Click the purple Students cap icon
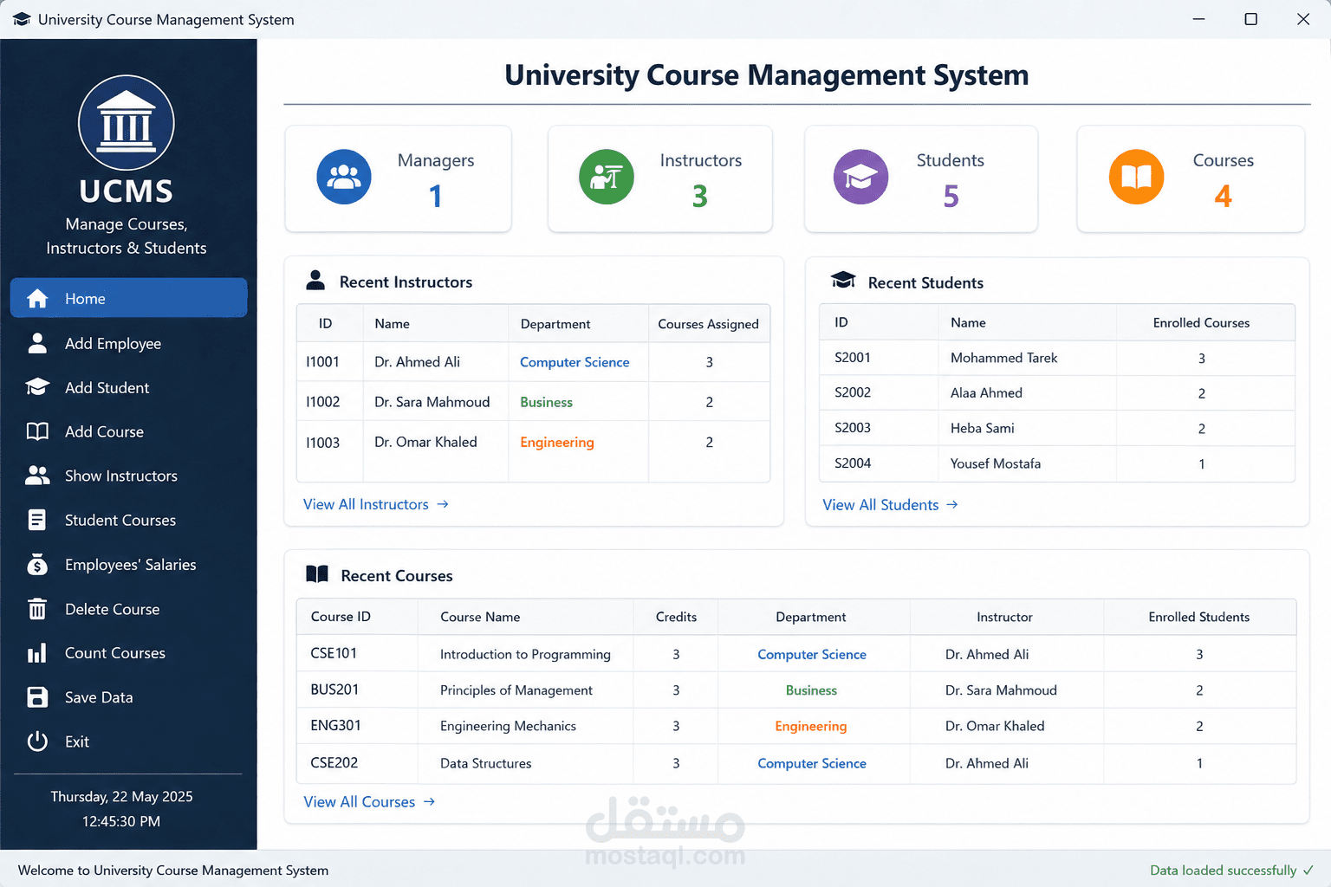1331x887 pixels. click(860, 177)
